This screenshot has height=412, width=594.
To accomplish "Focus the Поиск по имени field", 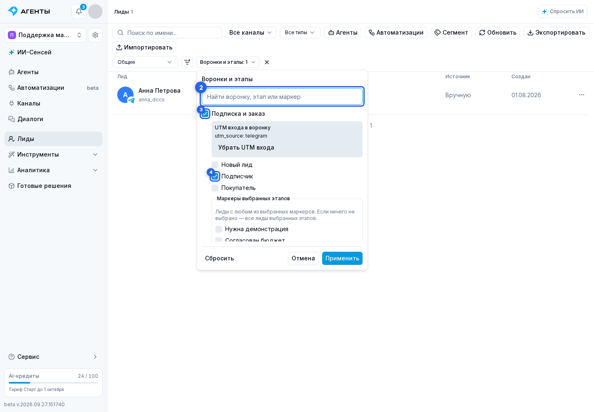I will click(167, 33).
